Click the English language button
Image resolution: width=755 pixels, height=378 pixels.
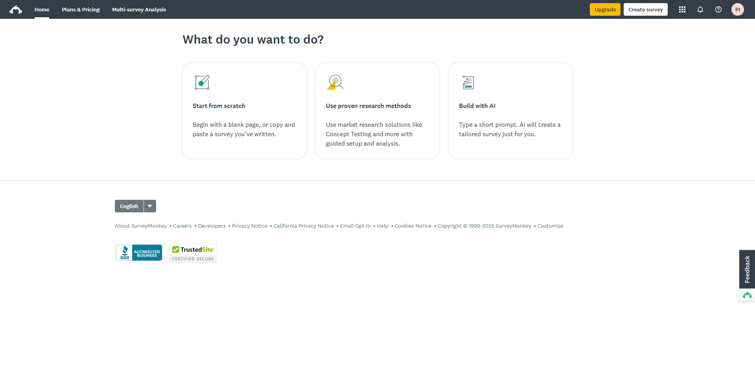pyautogui.click(x=129, y=206)
